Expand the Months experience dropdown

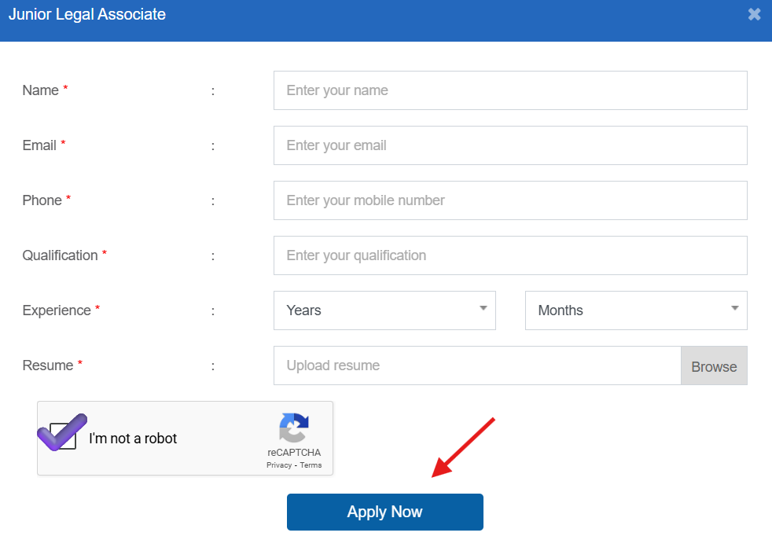[x=635, y=310]
